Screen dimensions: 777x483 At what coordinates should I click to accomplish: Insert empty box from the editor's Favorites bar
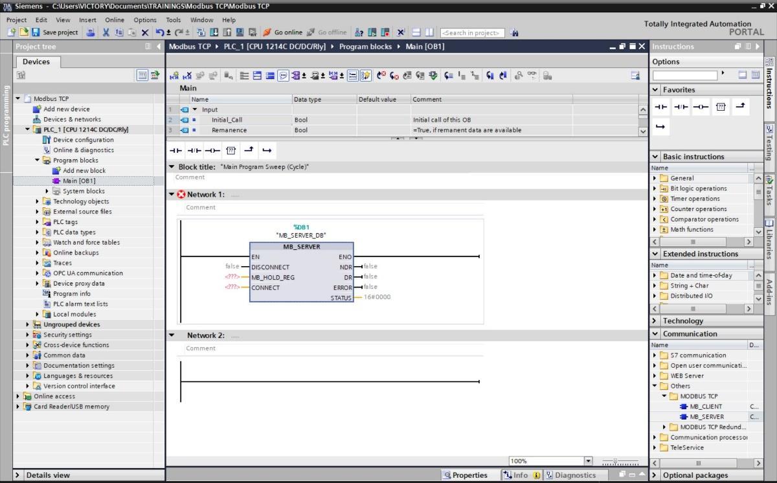[x=231, y=150]
